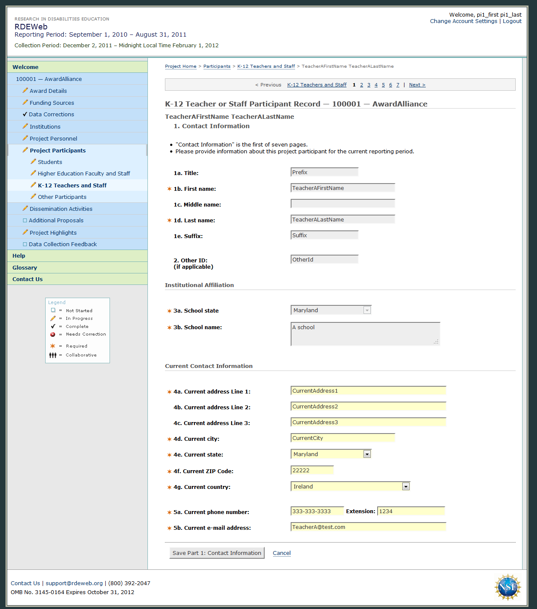Click the pencil icon next to Dissemination Activities
The width and height of the screenshot is (537, 609).
[25, 208]
